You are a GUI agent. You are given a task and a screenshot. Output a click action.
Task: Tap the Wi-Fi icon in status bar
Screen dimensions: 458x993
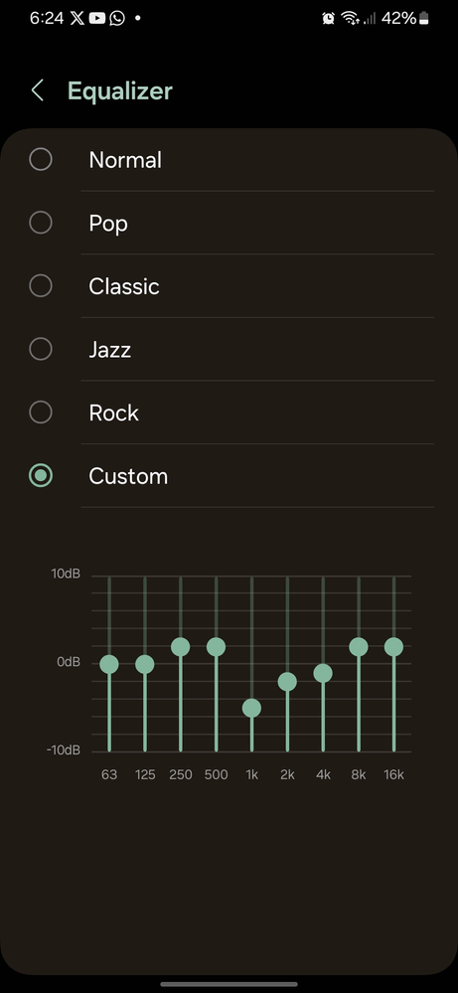tap(350, 18)
